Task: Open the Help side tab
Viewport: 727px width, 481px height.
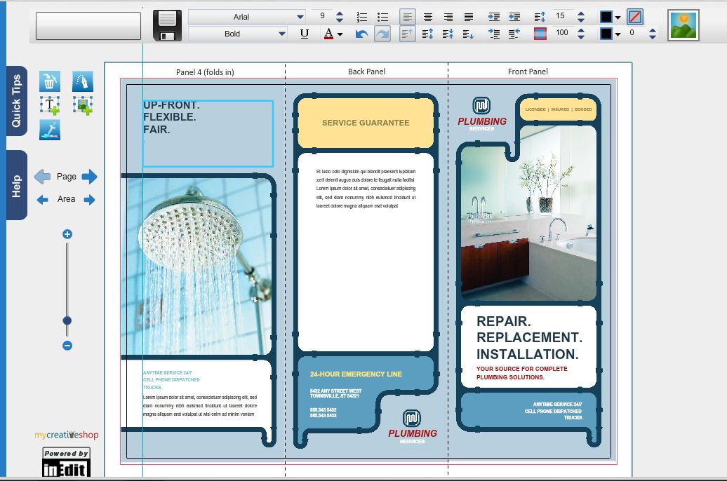Action: (x=17, y=185)
